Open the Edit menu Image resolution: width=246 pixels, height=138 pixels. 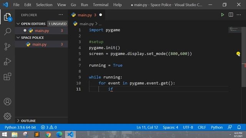coord(28,5)
